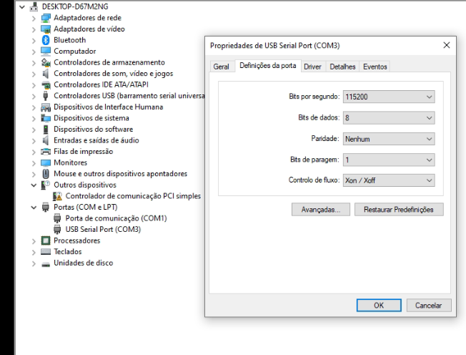Image resolution: width=466 pixels, height=355 pixels.
Task: Open the Eventos tab
Action: coord(375,67)
